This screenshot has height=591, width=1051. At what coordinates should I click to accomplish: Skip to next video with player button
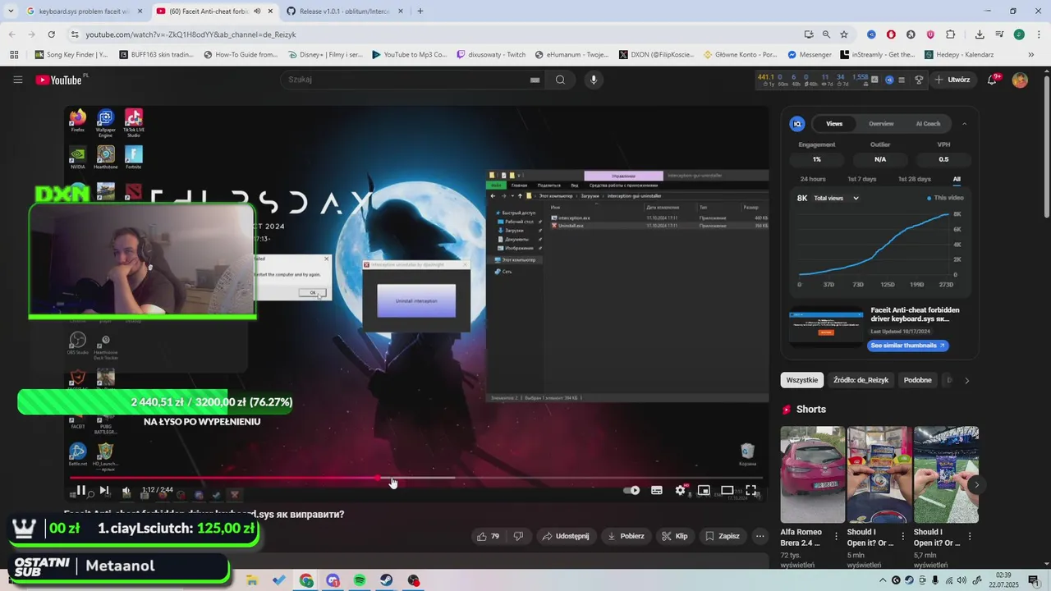pos(104,490)
